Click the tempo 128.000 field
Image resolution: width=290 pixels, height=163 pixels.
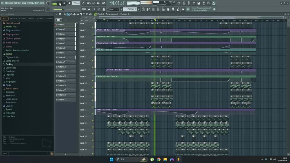(x=76, y=3)
